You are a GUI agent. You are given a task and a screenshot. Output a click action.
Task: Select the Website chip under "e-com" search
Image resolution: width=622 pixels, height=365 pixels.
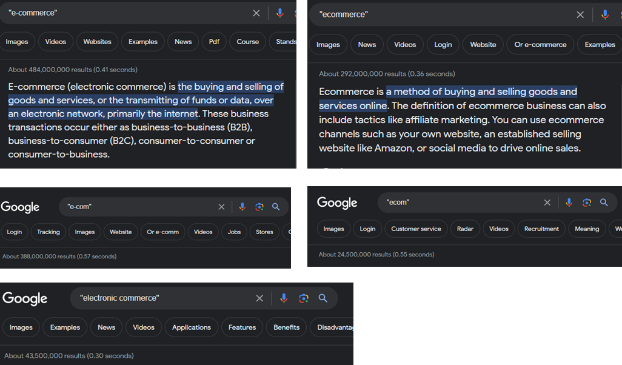click(121, 232)
